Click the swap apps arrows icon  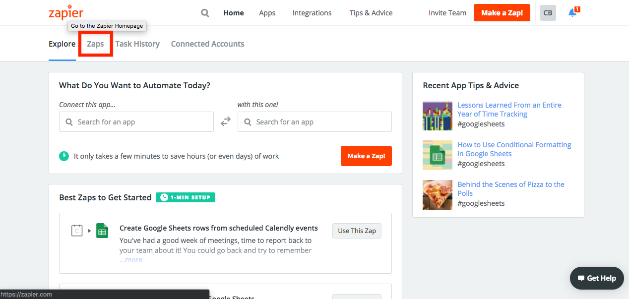(226, 121)
